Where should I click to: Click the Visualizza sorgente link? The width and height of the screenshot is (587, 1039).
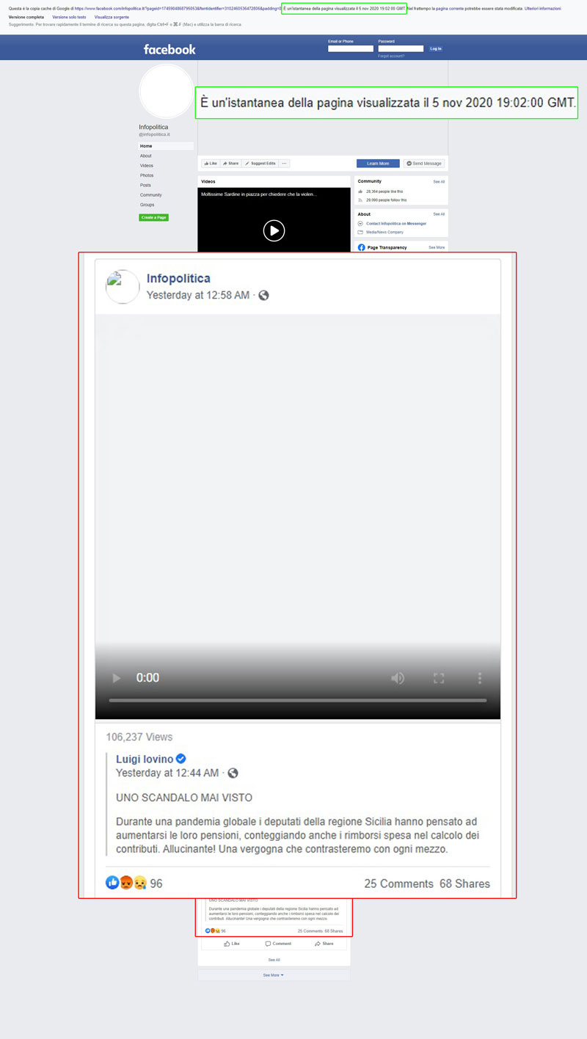tap(112, 16)
